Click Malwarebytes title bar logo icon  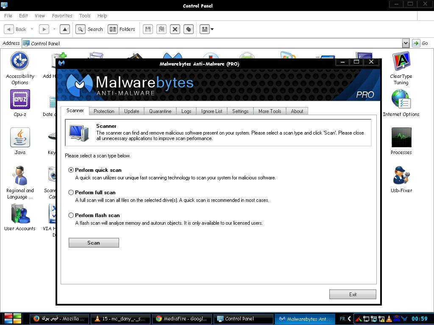tap(62, 63)
